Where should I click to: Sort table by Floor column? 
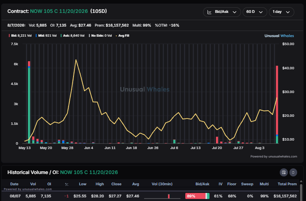click(x=232, y=184)
